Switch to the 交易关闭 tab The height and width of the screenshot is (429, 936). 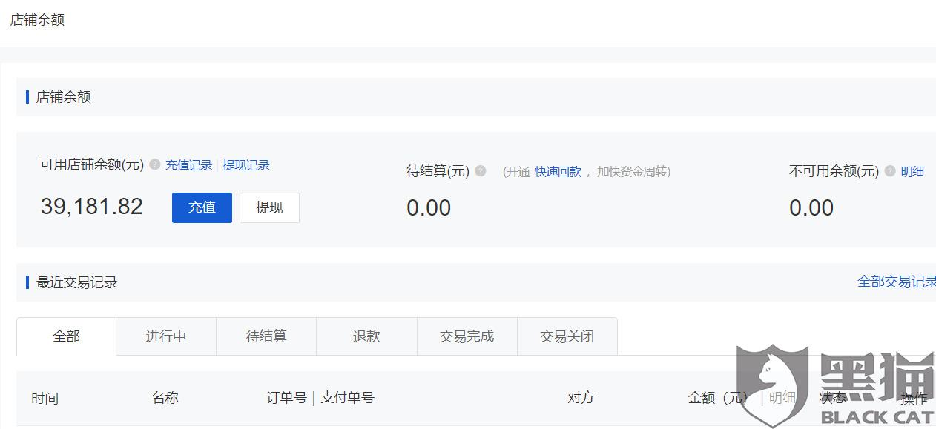(x=567, y=336)
